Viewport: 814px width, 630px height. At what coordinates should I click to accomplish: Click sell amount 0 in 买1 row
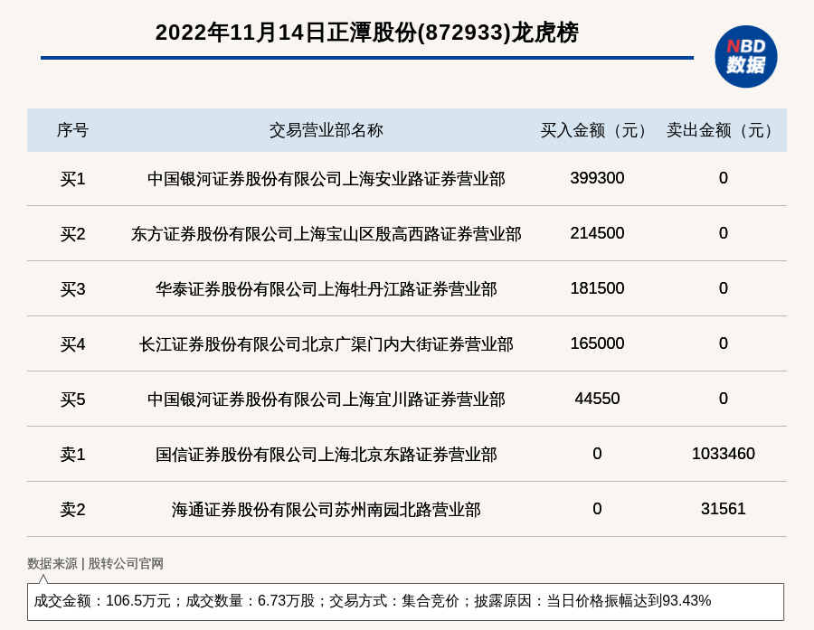coord(724,178)
